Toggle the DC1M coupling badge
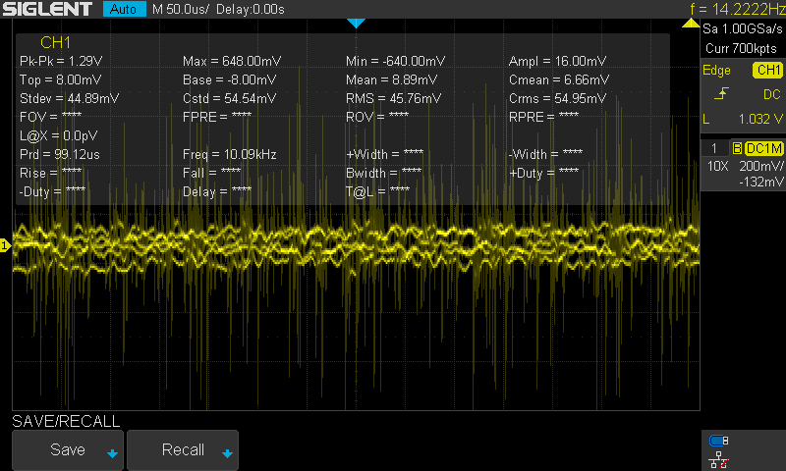Viewport: 786px width, 471px height. (x=764, y=148)
